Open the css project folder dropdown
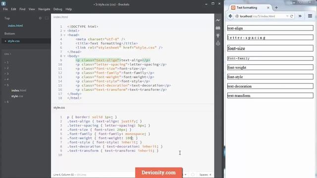 (x=8, y=54)
